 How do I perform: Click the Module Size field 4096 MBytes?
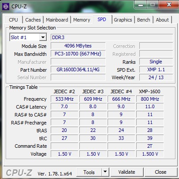point(78,46)
